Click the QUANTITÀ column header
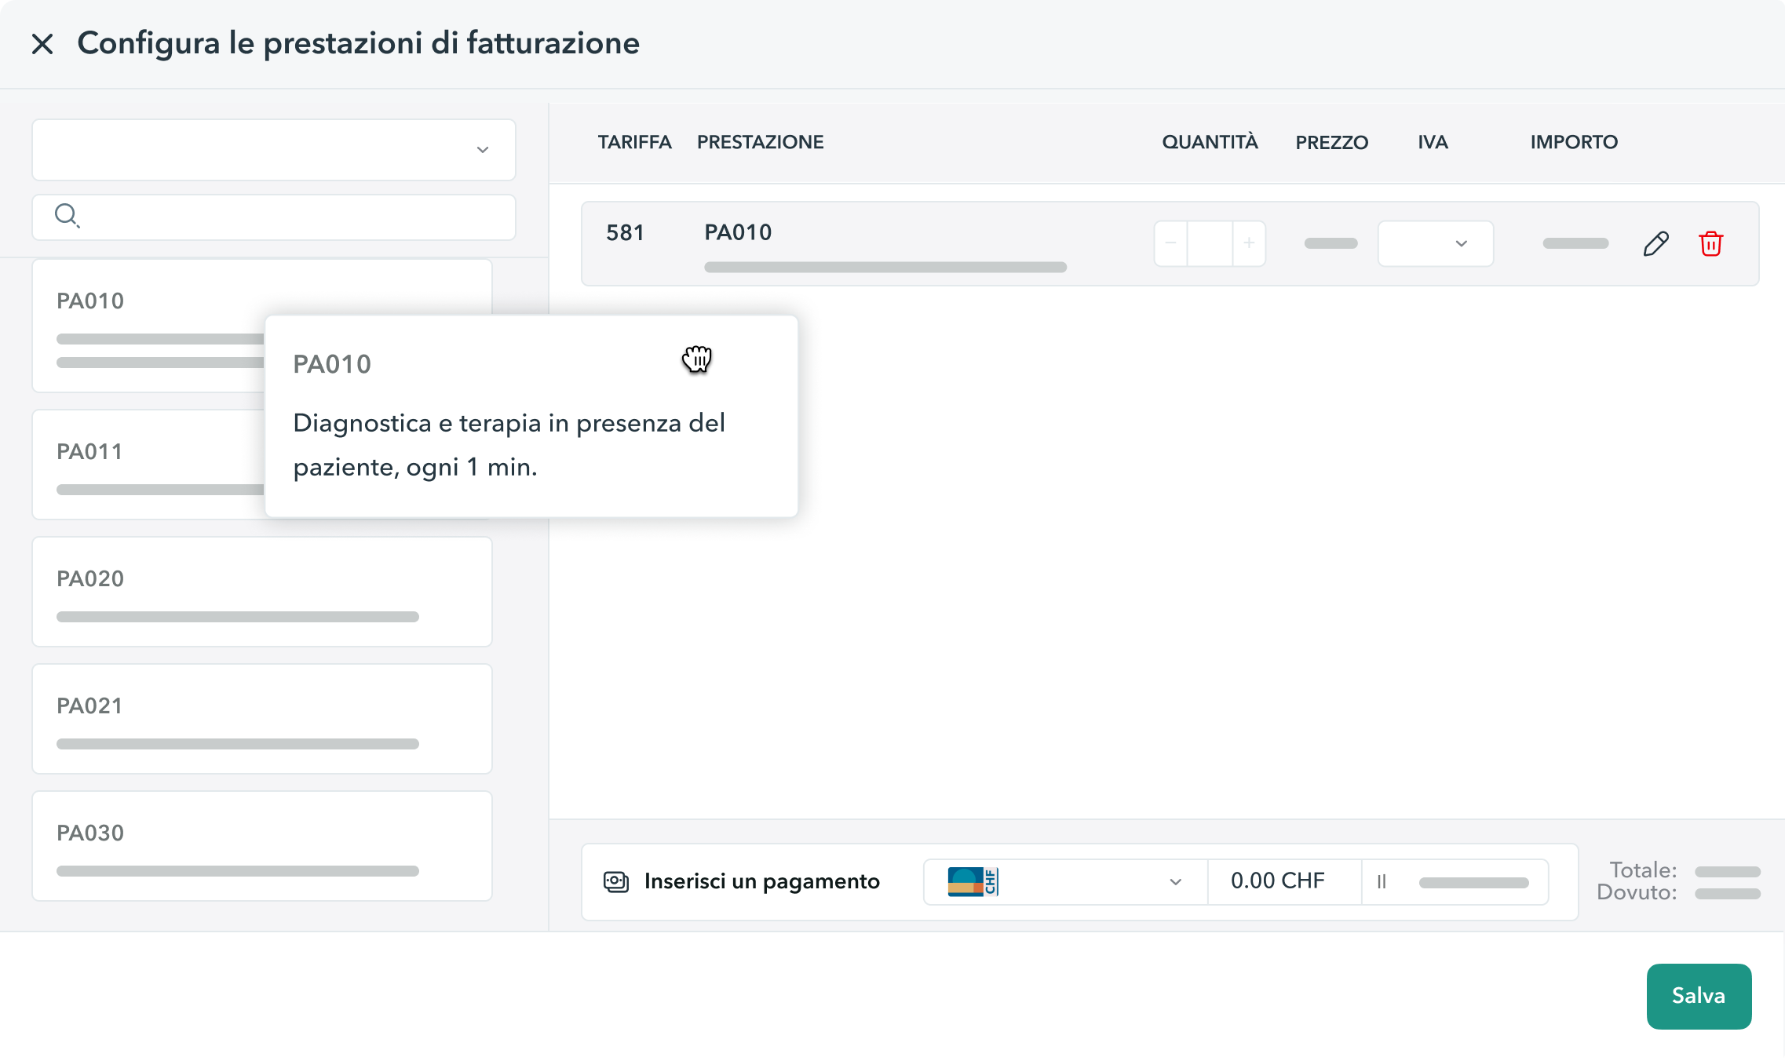Image resolution: width=1785 pixels, height=1061 pixels. (x=1210, y=142)
